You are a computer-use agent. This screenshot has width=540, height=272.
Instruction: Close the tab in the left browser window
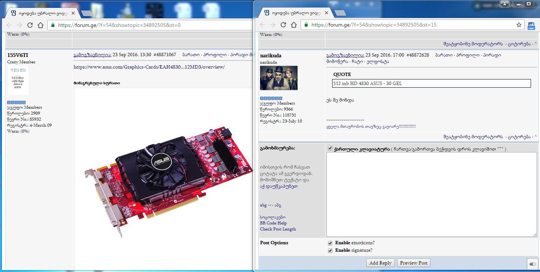[x=73, y=13]
